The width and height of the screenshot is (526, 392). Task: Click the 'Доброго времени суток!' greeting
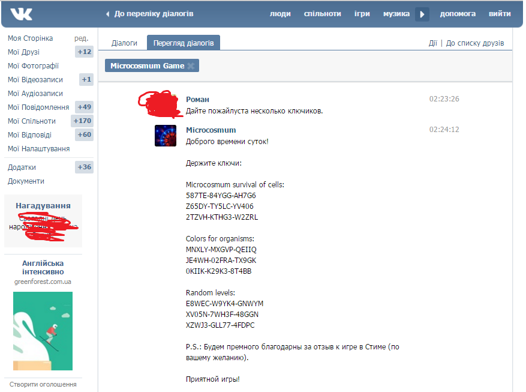[x=227, y=142]
